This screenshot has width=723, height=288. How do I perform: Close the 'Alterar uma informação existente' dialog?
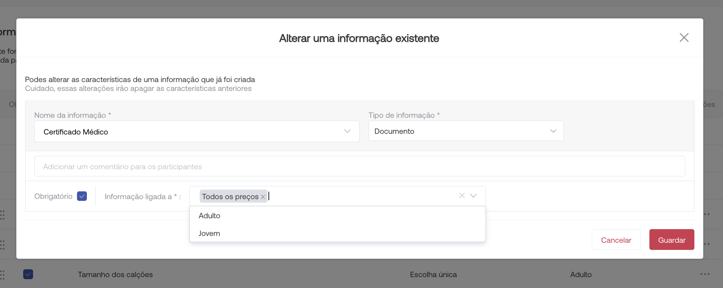pyautogui.click(x=684, y=37)
